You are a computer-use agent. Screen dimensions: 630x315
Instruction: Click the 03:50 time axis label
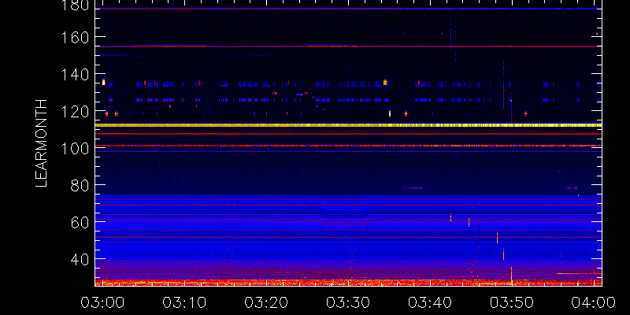(512, 302)
